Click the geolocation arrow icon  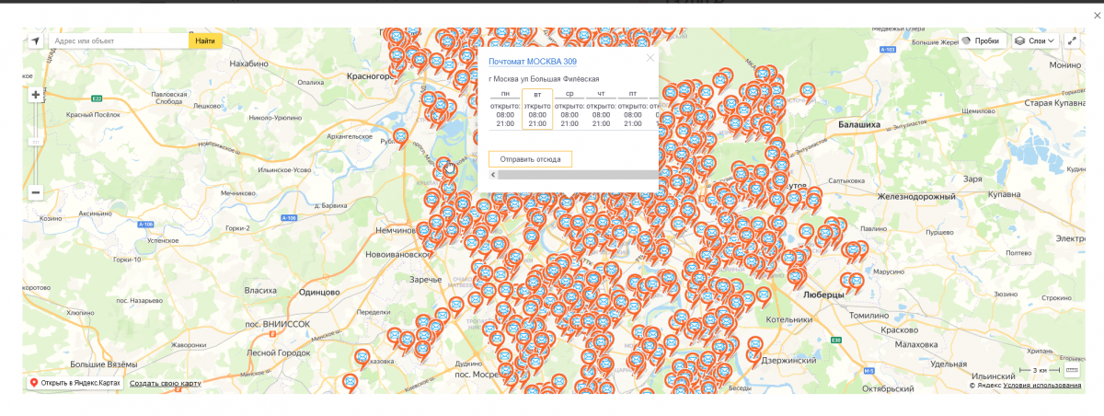pyautogui.click(x=35, y=41)
